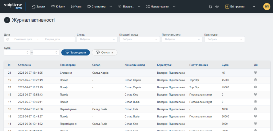
Task: Select the Списання operation cell
Action: pyautogui.click(x=66, y=73)
